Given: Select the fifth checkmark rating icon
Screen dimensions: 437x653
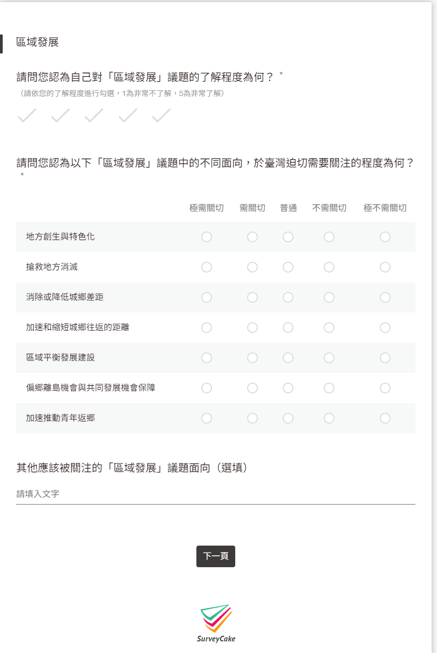Looking at the screenshot, I should (x=161, y=115).
